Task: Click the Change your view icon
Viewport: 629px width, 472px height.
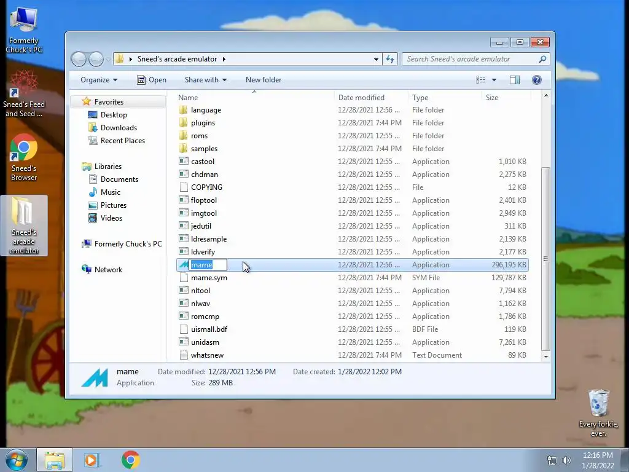Action: pos(480,80)
